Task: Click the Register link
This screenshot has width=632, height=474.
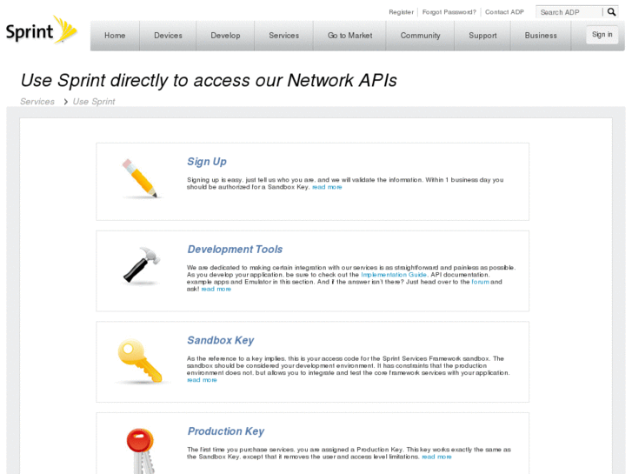Action: pyautogui.click(x=401, y=12)
